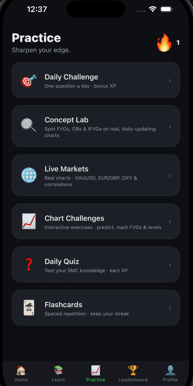Open Concept Lab via its right chevron
The height and width of the screenshot is (386, 193).
170,126
